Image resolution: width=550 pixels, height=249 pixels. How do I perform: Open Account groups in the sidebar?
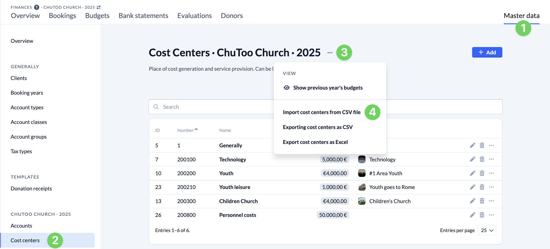pyautogui.click(x=29, y=137)
